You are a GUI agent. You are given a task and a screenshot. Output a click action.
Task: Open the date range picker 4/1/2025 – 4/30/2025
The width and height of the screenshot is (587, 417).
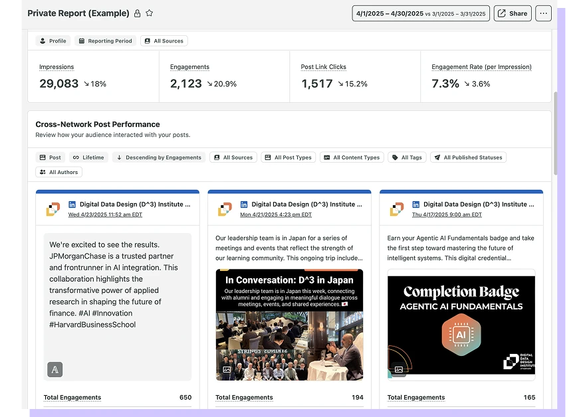[421, 13]
